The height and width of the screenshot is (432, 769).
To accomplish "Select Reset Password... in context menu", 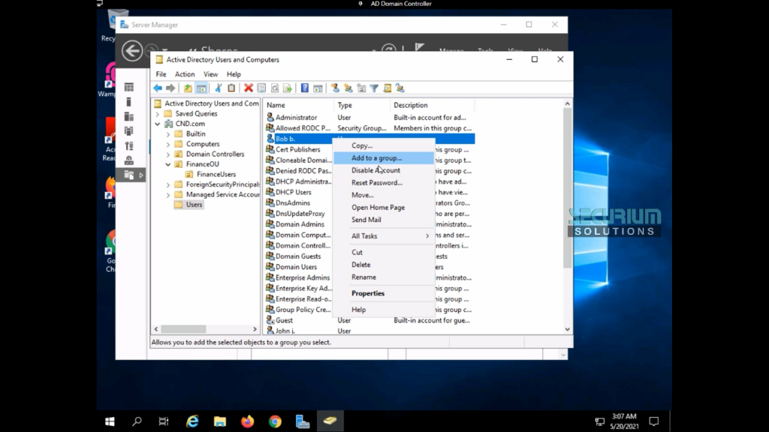I will [x=384, y=182].
